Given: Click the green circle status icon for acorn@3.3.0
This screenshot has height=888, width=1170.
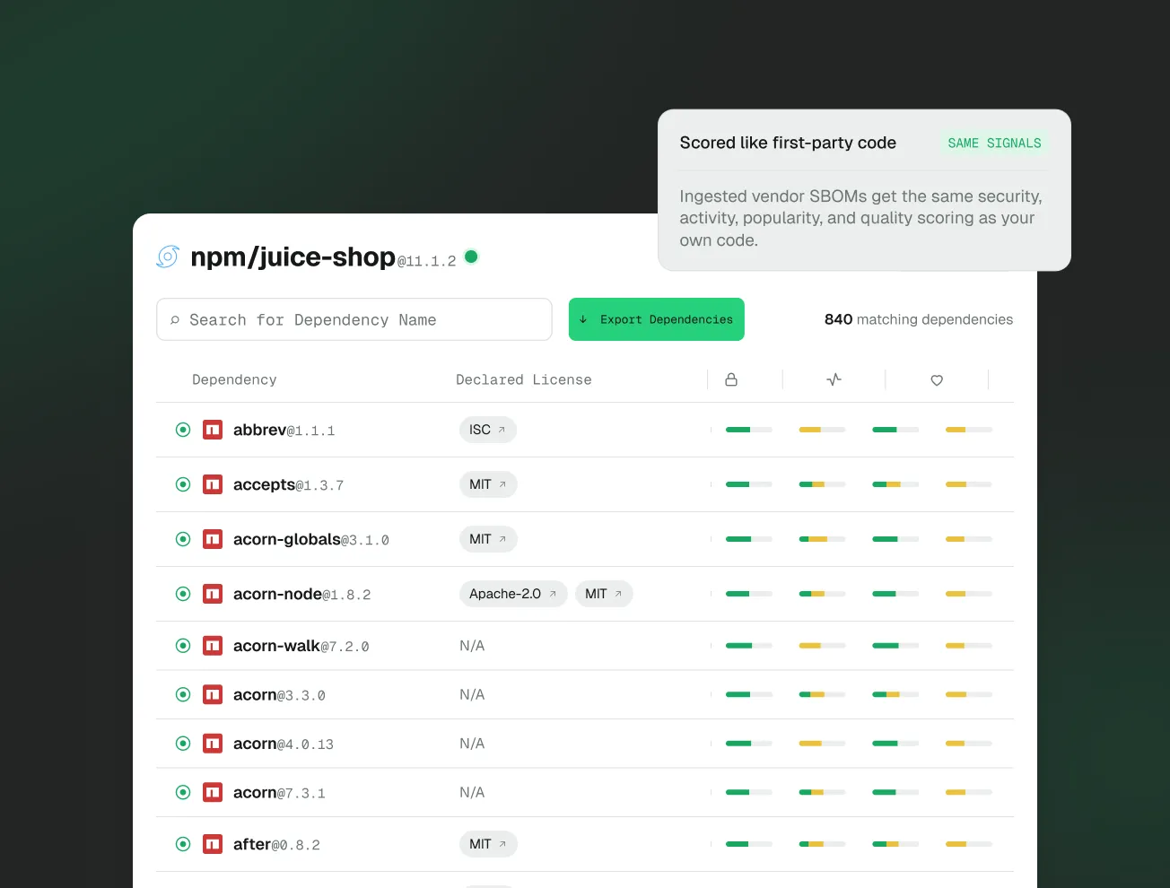Looking at the screenshot, I should [183, 694].
